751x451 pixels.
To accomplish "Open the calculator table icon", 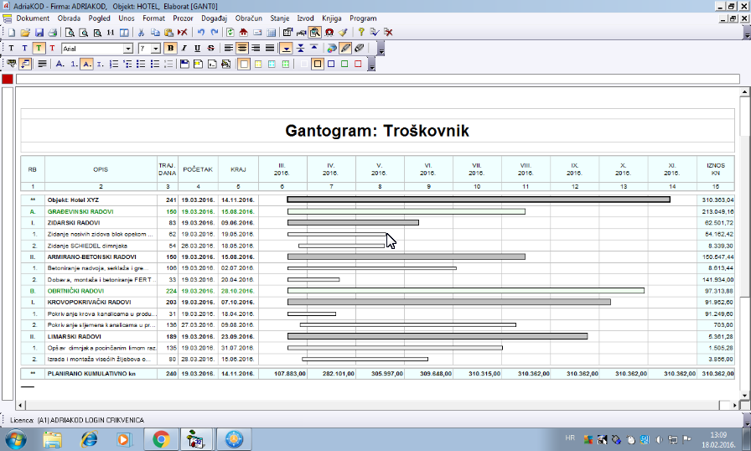I will [x=271, y=33].
